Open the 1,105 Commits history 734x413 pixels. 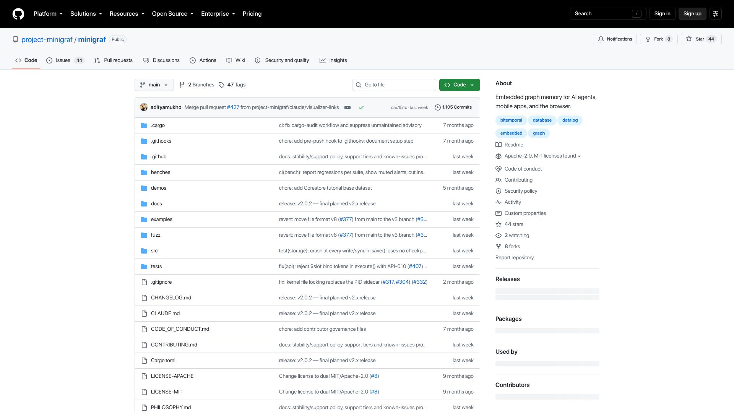coord(453,107)
